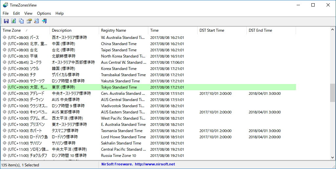Image resolution: width=336 pixels, height=169 pixels.
Task: Click the 135 item(s), 1 Selected status text
Action: [20, 165]
